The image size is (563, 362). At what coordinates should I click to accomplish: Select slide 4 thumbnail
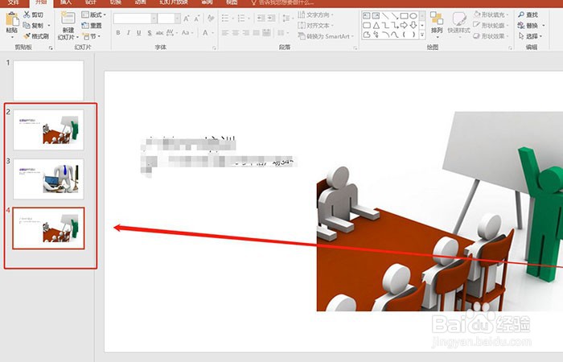point(48,228)
